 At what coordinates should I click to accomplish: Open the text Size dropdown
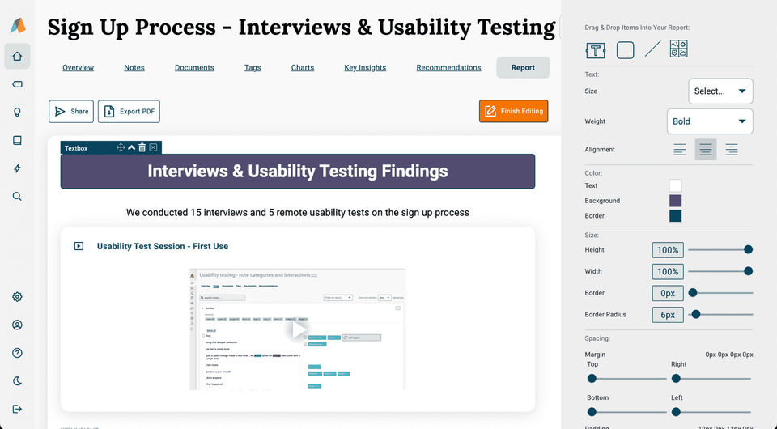click(720, 91)
